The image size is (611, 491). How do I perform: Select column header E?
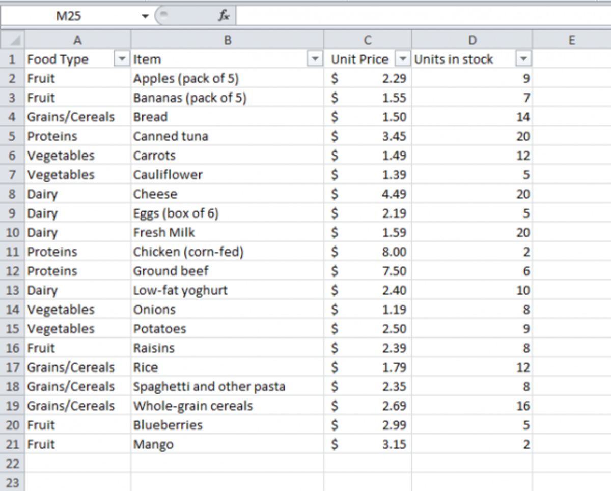pyautogui.click(x=571, y=40)
